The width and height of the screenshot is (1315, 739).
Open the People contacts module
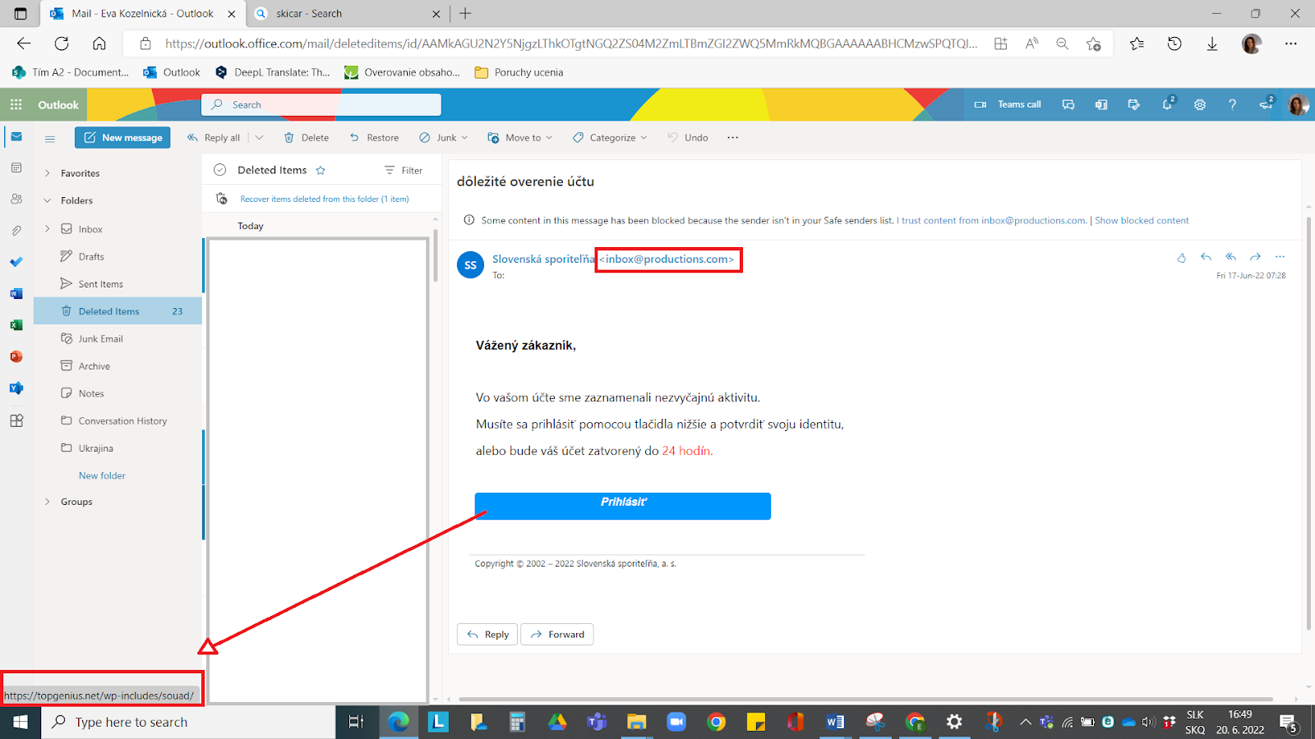click(16, 199)
